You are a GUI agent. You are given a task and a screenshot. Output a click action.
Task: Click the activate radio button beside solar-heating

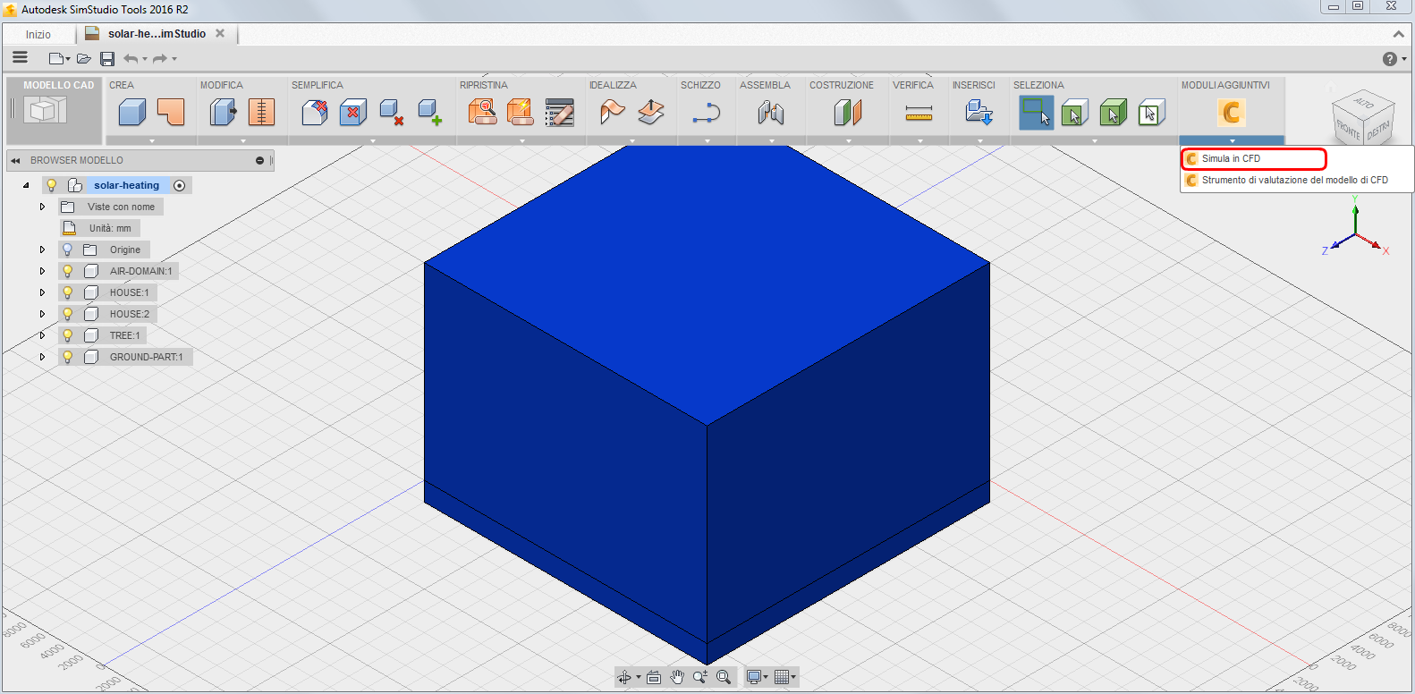coord(180,185)
